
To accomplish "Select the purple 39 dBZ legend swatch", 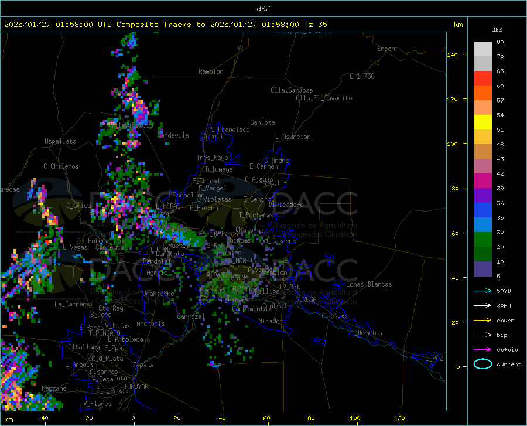I will (482, 196).
